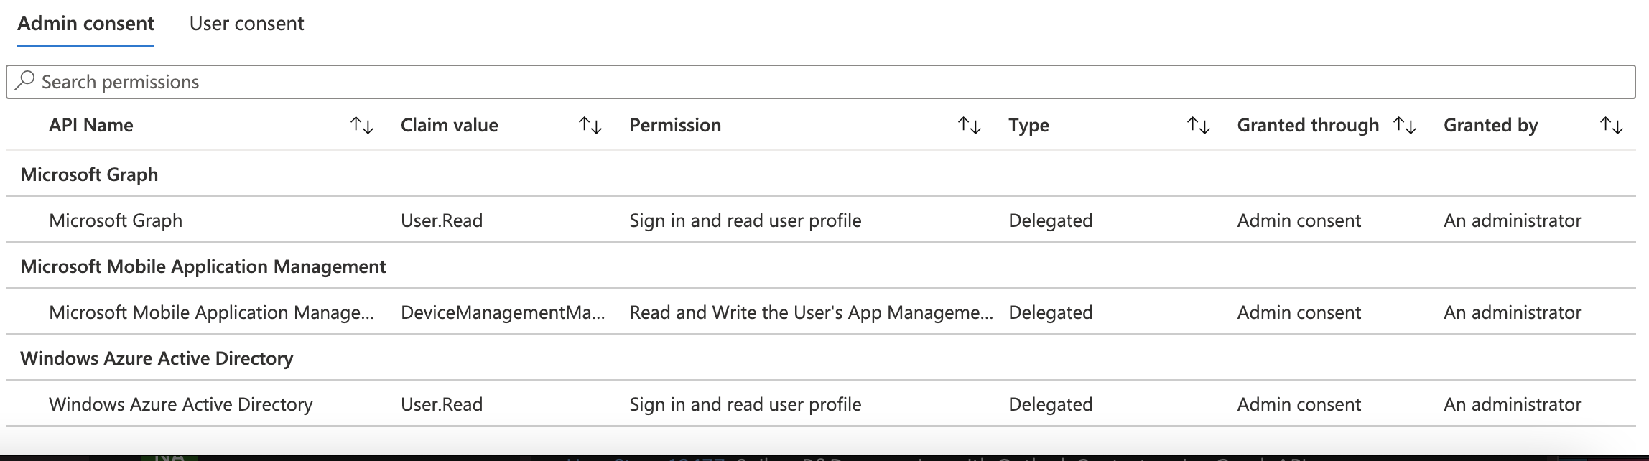
Task: Open the DeviceManagement claim value row
Action: point(503,312)
